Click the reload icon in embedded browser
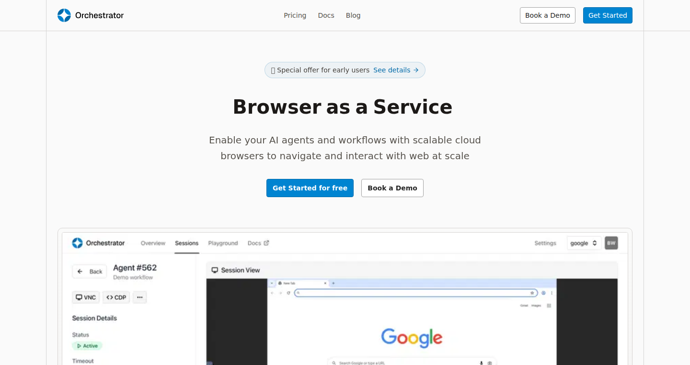The width and height of the screenshot is (690, 365). tap(288, 293)
